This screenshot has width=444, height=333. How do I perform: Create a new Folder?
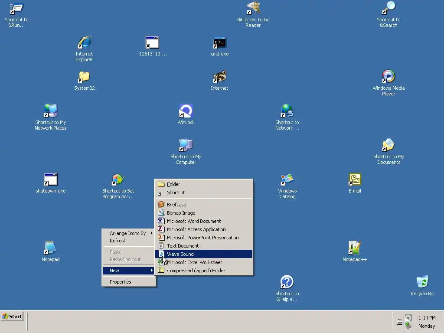pyautogui.click(x=204, y=184)
